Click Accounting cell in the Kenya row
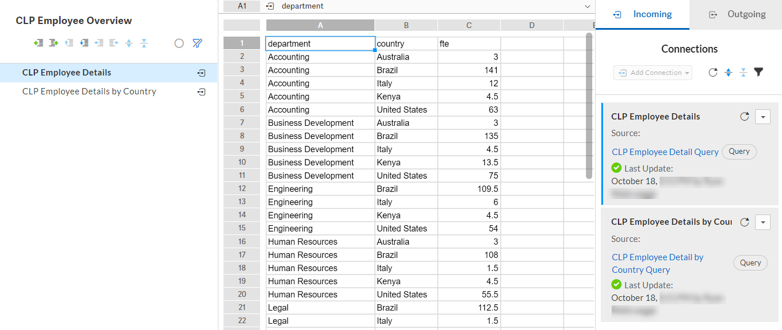 click(321, 96)
